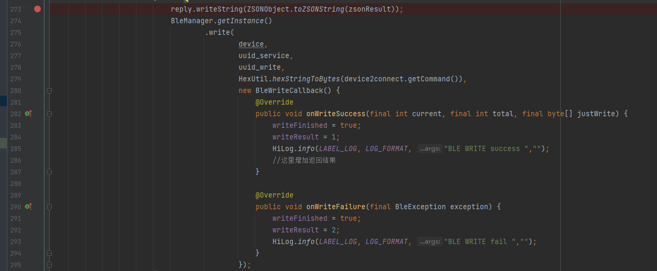The image size is (657, 271).
Task: Click the justWrite parameter
Action: [596, 114]
